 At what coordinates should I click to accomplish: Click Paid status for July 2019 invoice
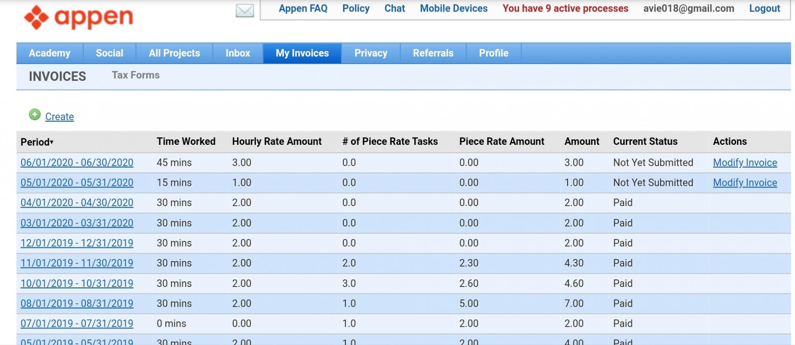(x=622, y=324)
